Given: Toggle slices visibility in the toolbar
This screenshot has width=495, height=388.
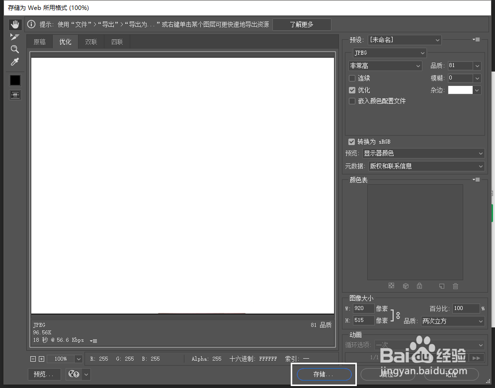Looking at the screenshot, I should [15, 95].
